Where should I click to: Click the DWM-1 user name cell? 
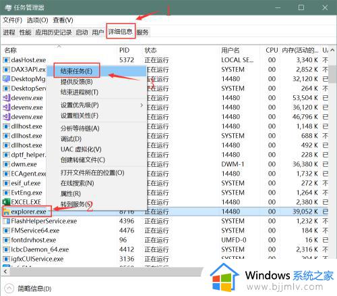point(233,164)
